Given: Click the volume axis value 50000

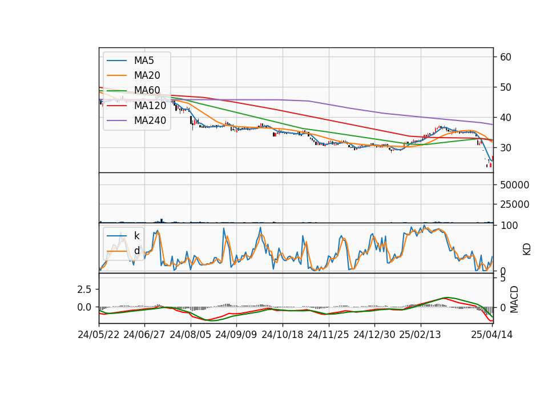Looking at the screenshot, I should [x=515, y=185].
